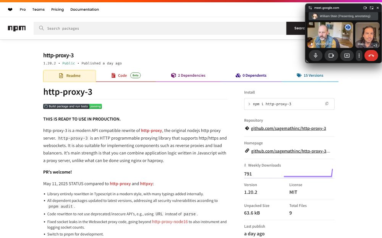Click the +3 participants badge
Image resolution: width=382 pixels, height=238 pixels.
coord(375,45)
